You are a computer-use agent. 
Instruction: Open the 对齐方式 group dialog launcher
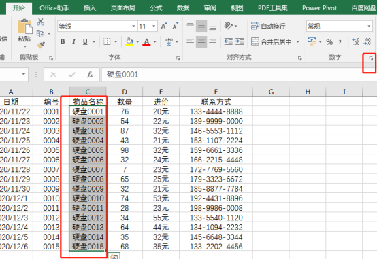point(299,58)
